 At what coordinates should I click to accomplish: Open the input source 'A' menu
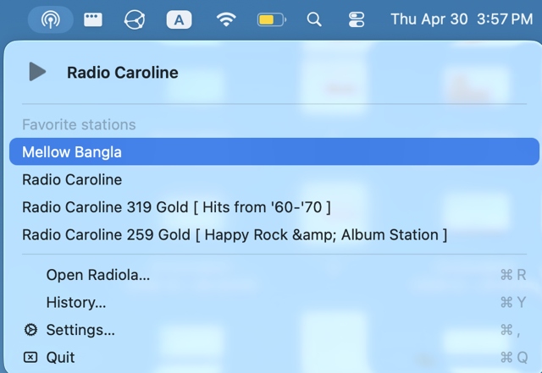click(179, 19)
